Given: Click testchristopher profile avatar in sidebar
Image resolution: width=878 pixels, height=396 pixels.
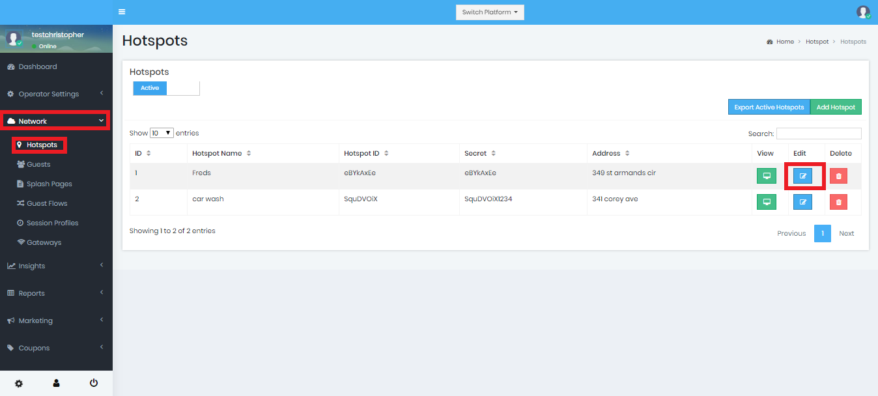Looking at the screenshot, I should click(x=14, y=38).
